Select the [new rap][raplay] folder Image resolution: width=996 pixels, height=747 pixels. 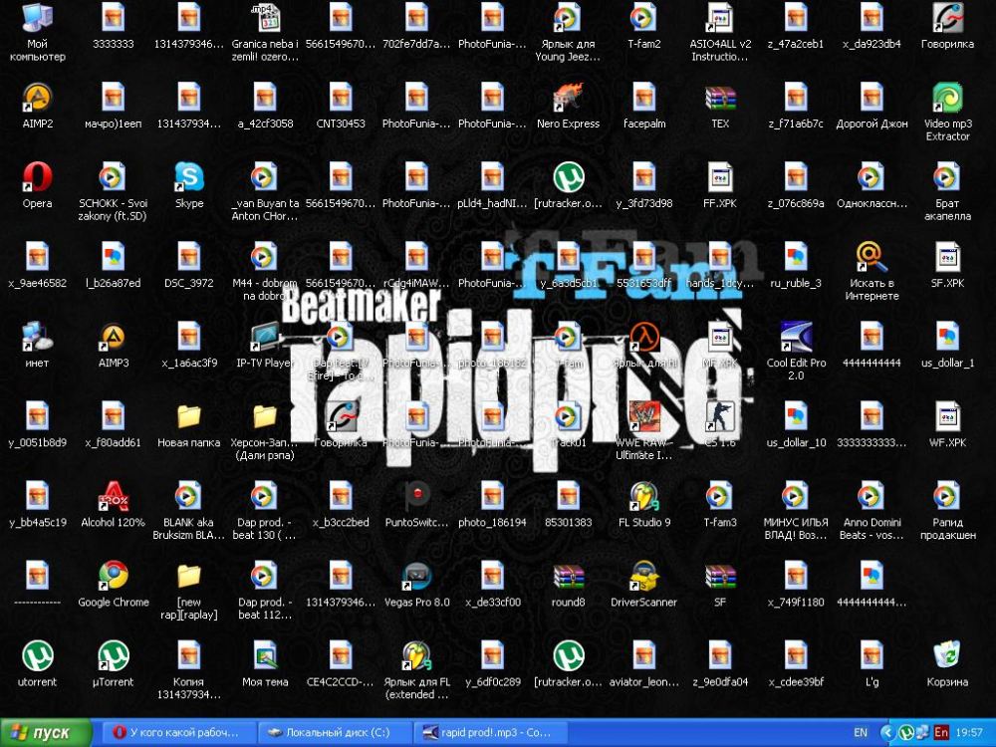pos(189,576)
